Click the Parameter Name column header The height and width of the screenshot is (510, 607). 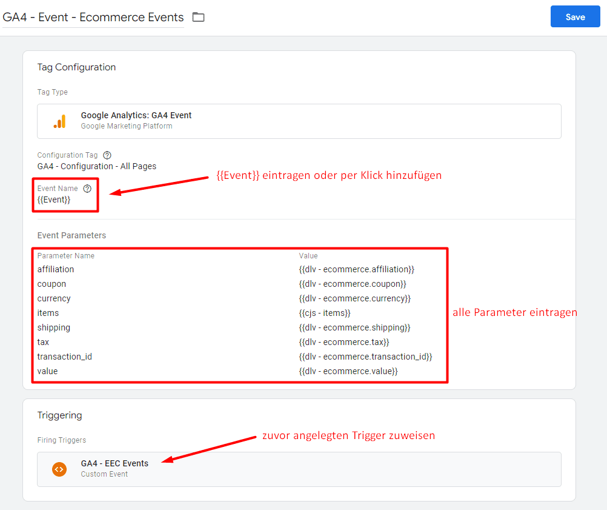coord(66,256)
